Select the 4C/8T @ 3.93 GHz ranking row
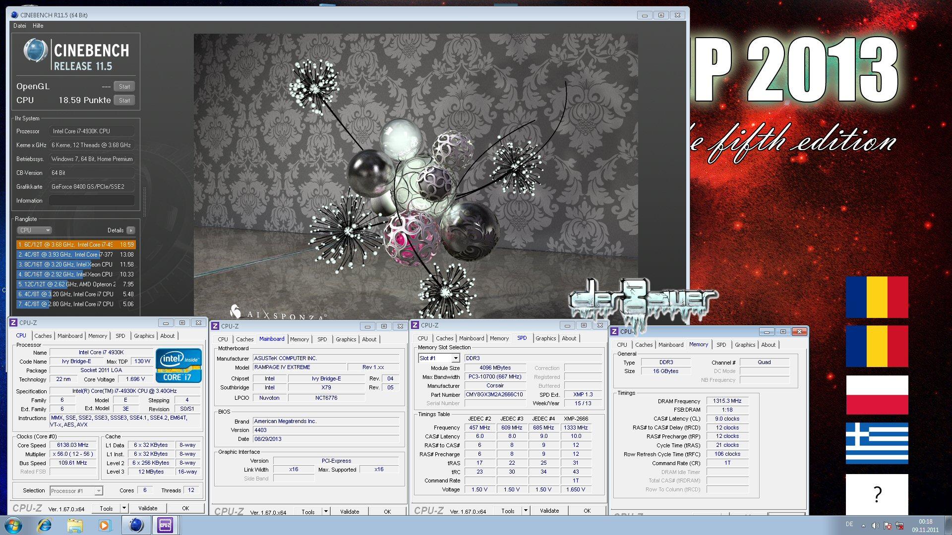Image resolution: width=952 pixels, height=535 pixels. tap(76, 254)
